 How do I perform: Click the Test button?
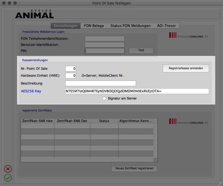pyautogui.click(x=141, y=50)
